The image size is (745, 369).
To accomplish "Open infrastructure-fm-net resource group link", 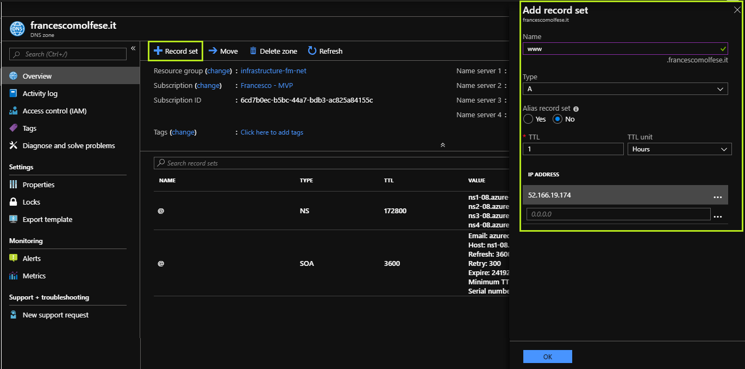I will 273,71.
